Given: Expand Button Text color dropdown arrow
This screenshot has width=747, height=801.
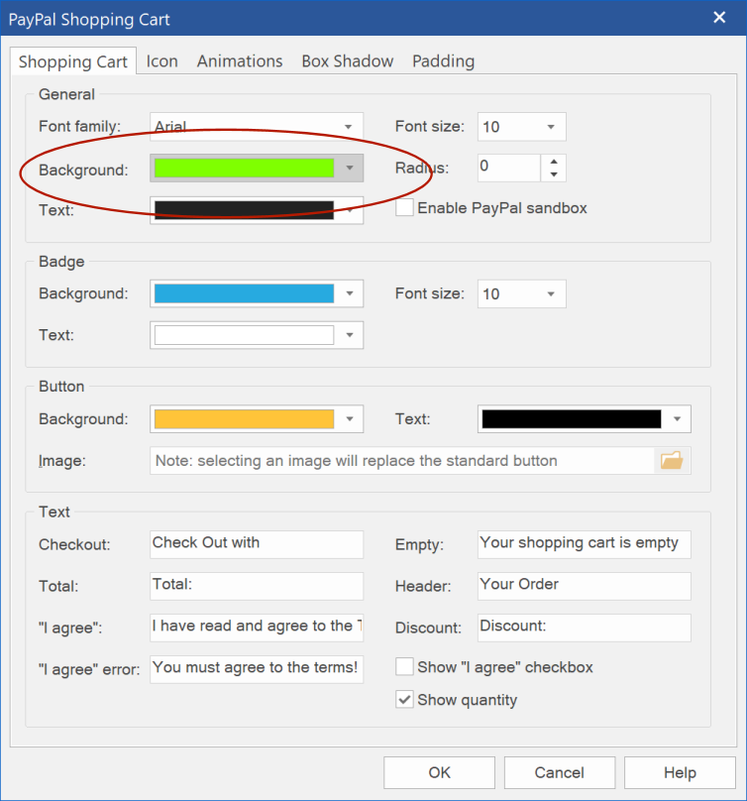Looking at the screenshot, I should pos(677,419).
